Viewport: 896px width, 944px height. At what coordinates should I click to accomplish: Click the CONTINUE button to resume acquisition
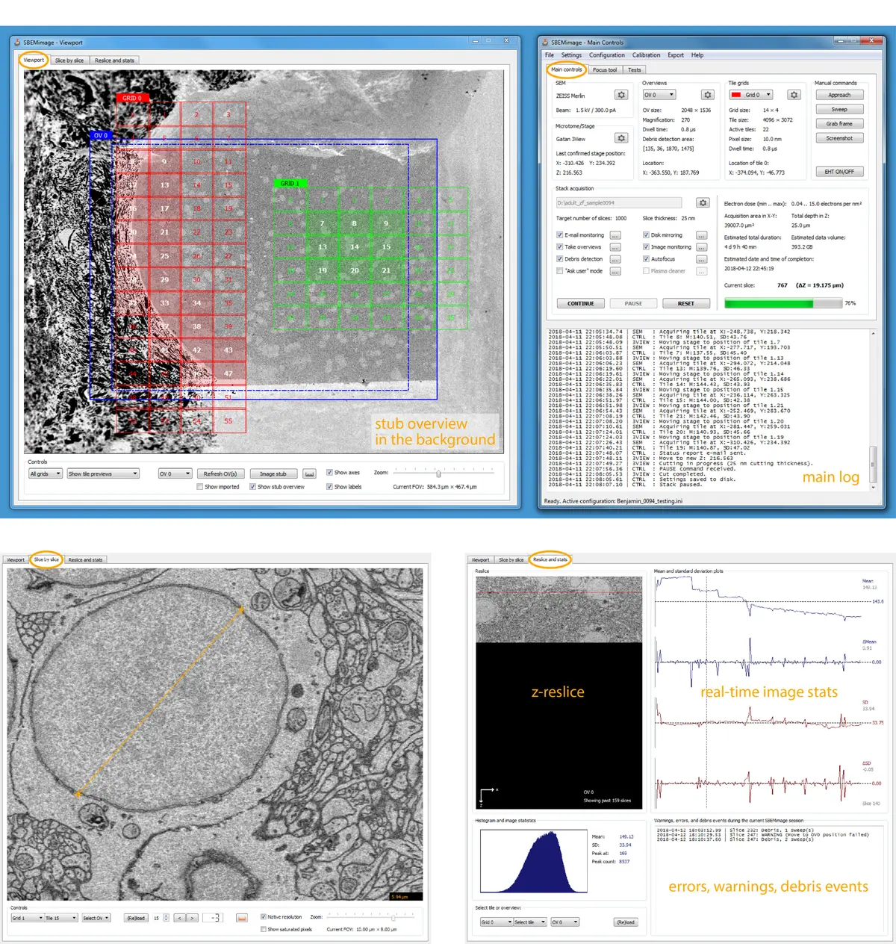(580, 303)
